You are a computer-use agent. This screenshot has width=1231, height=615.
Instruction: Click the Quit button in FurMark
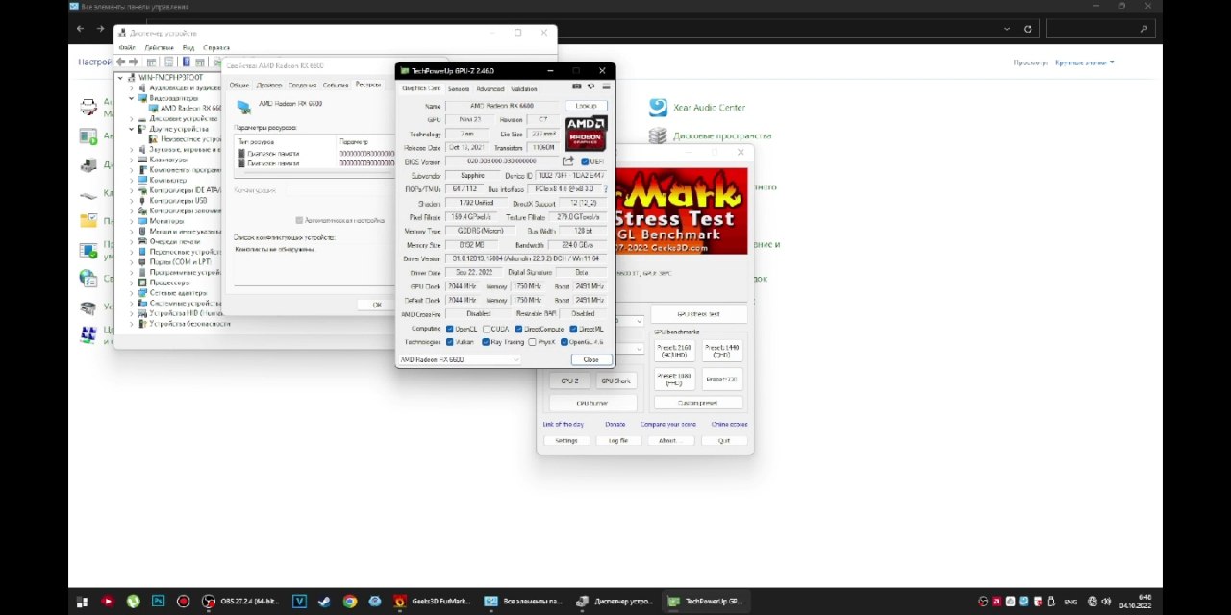724,440
